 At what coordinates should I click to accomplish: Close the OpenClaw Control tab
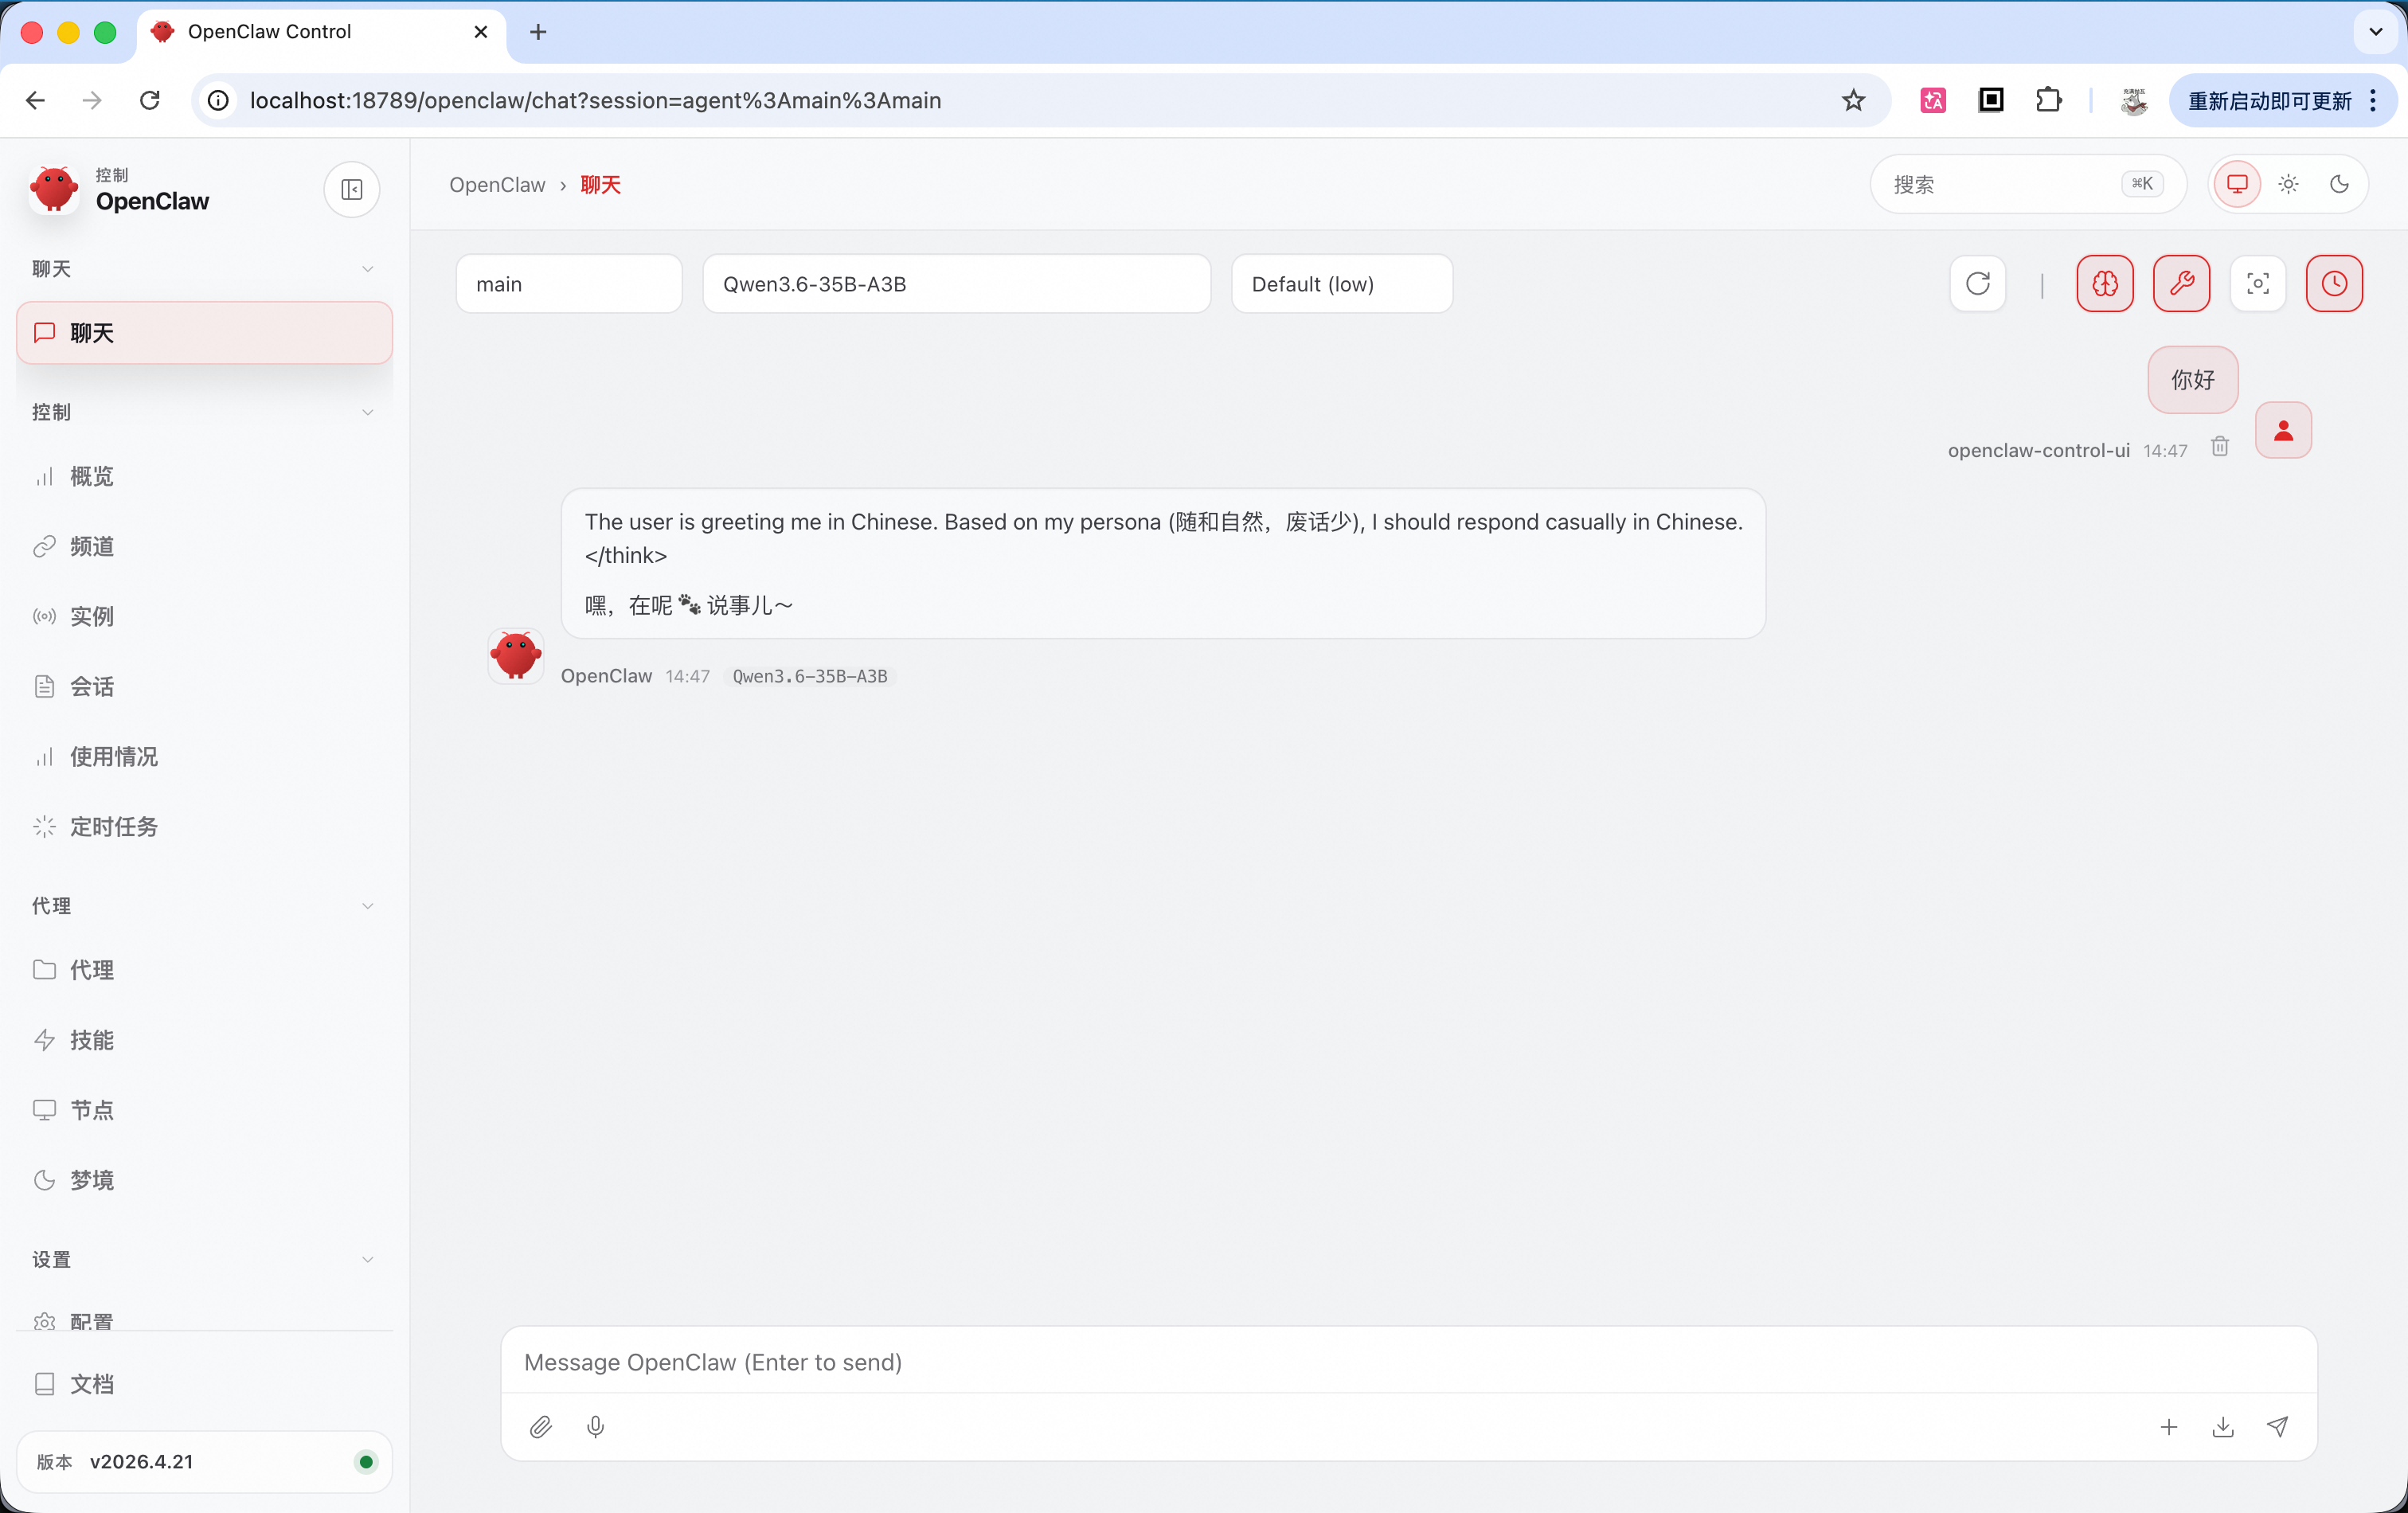481,32
